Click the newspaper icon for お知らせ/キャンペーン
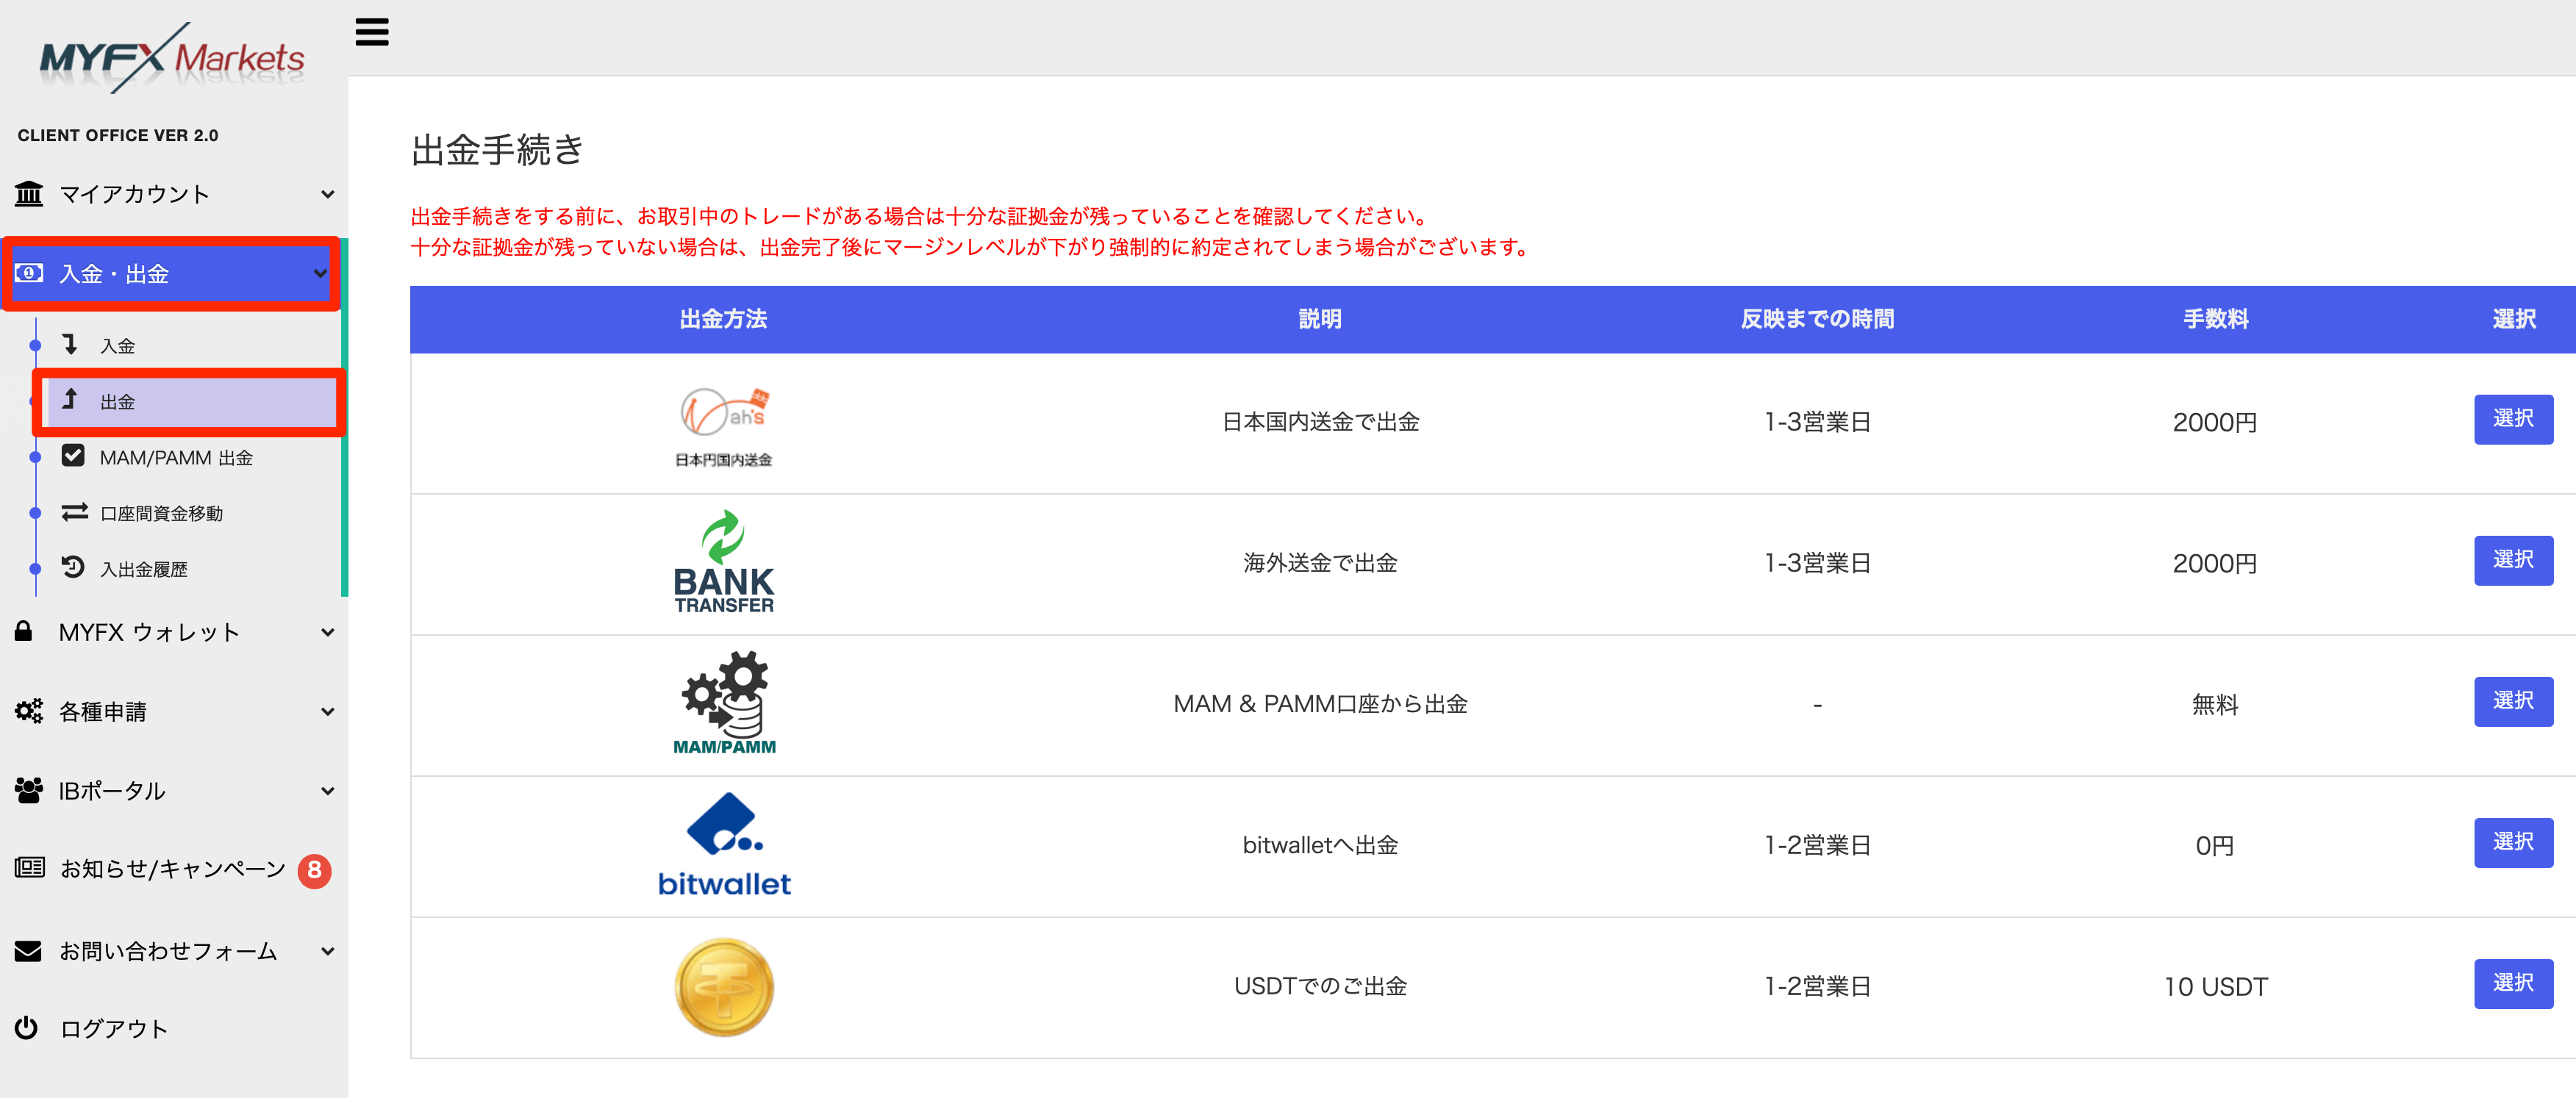2576x1098 pixels. pyautogui.click(x=29, y=867)
